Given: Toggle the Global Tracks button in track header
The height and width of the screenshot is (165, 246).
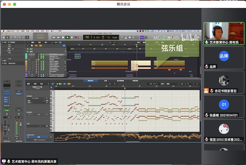Looking at the screenshot, I should (64, 46).
